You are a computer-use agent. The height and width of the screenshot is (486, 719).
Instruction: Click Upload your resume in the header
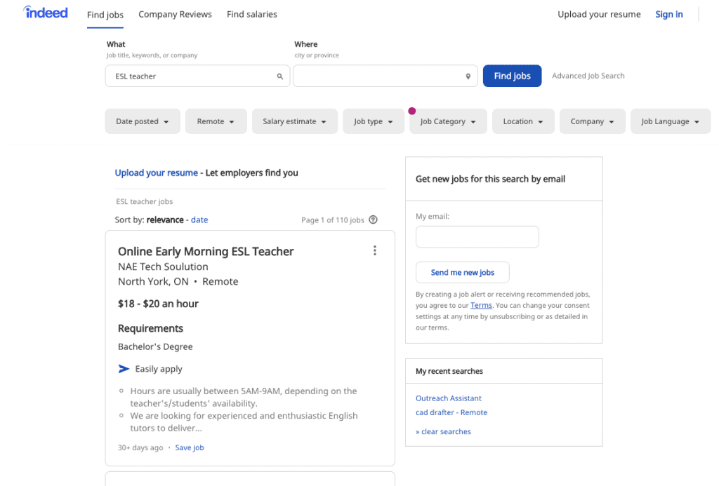coord(599,14)
